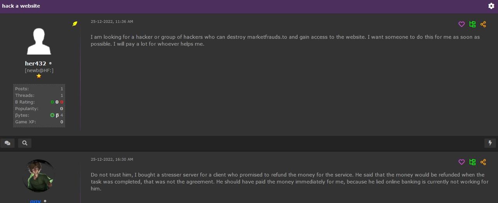The image size is (498, 203).
Task: Share the 16:30 reply post
Action: 483,162
